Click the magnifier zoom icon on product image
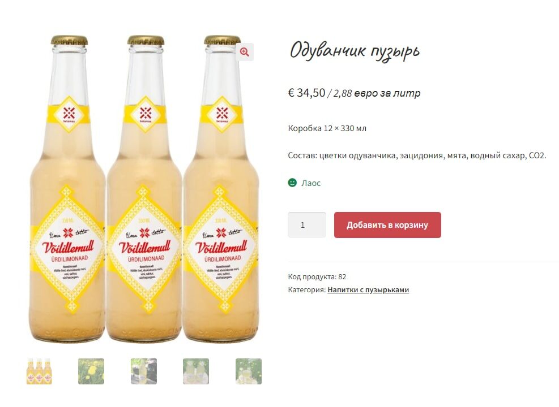The width and height of the screenshot is (559, 407). [244, 52]
